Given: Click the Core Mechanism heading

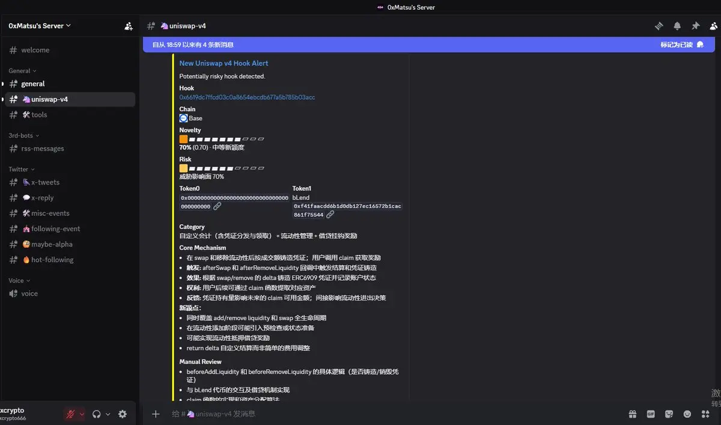Looking at the screenshot, I should pos(202,248).
